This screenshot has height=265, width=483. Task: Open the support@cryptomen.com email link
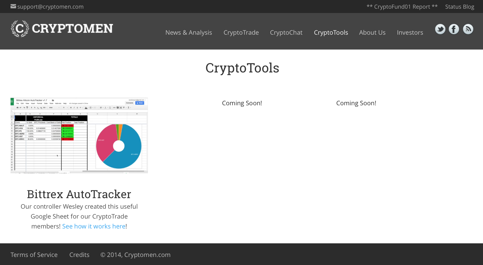[x=50, y=7]
